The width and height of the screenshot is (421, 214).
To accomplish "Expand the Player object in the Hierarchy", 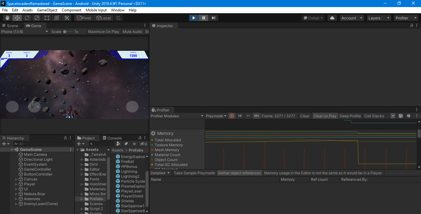I will [16, 184].
